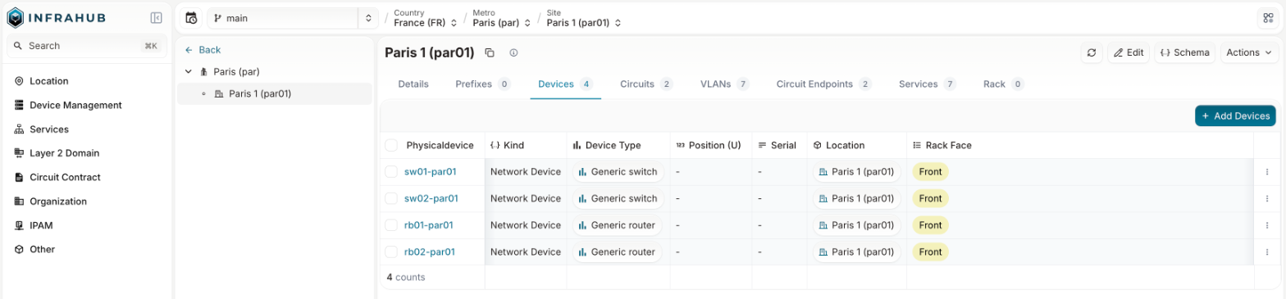
Task: Open the rb02-par01 device link
Action: 430,251
